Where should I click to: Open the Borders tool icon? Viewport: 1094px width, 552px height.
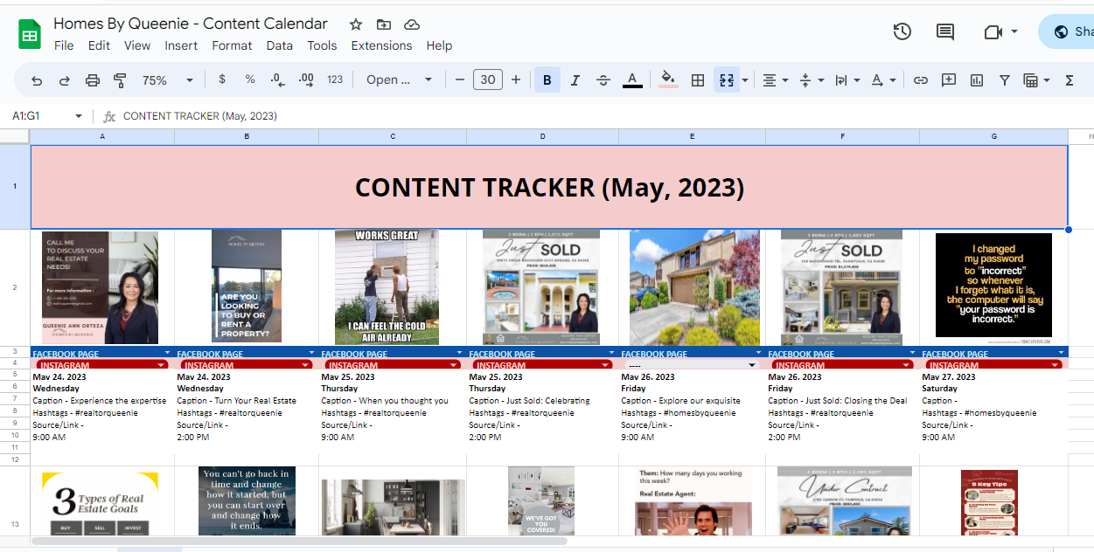click(698, 80)
